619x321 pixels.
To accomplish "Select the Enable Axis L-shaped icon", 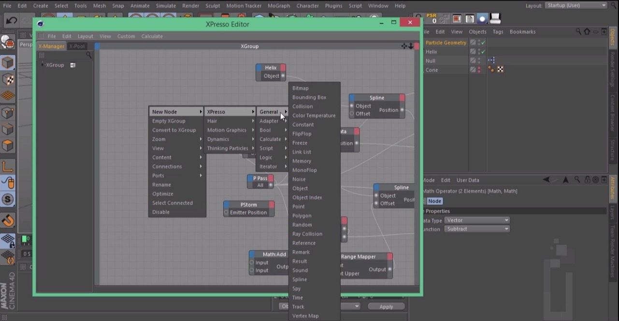I will [x=8, y=166].
